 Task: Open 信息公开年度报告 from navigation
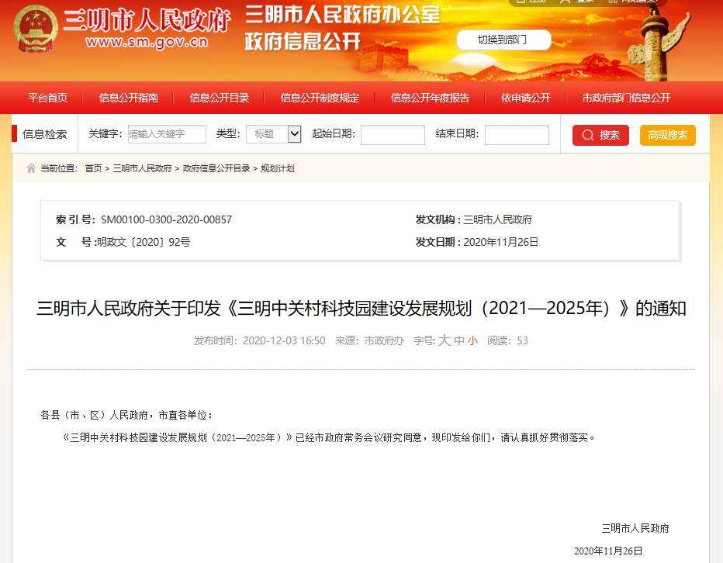(x=430, y=98)
